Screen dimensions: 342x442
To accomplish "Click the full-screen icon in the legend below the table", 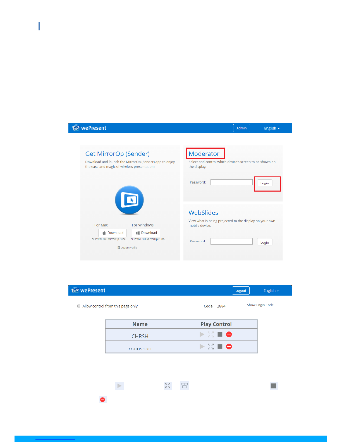I will click(168, 385).
